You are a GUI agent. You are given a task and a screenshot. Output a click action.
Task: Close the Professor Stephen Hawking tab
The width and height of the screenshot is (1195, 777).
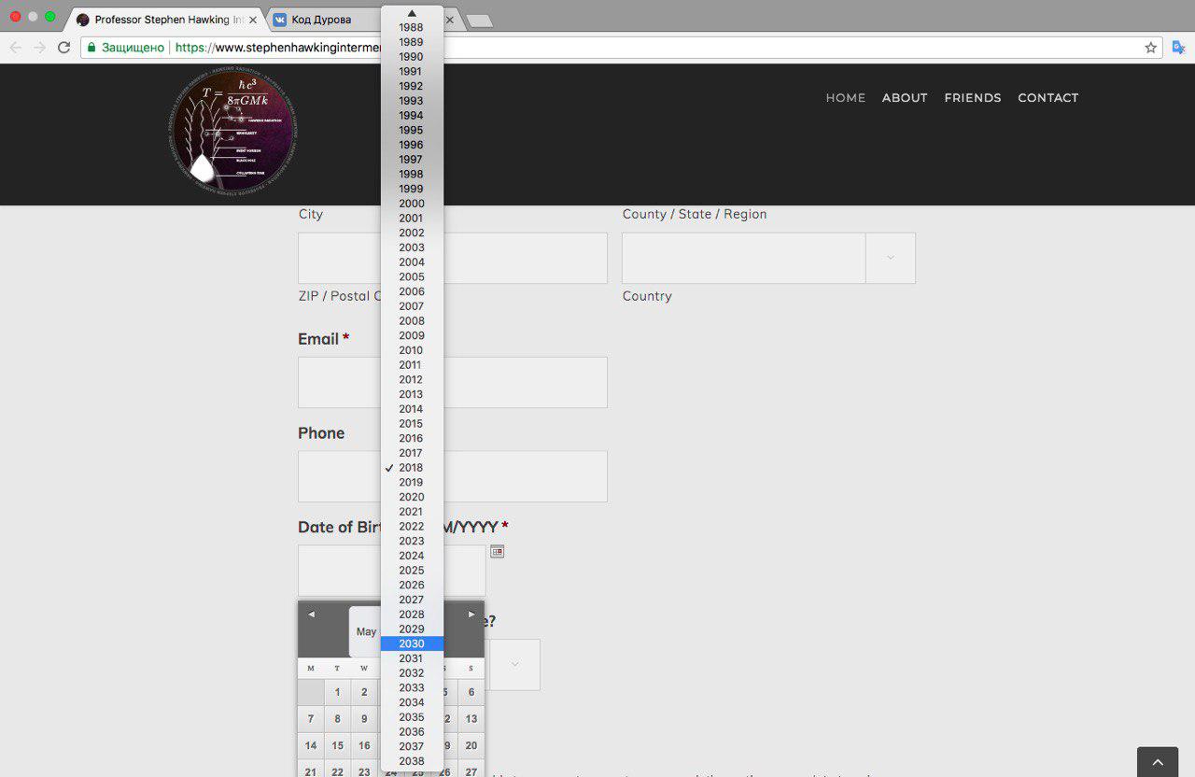[x=252, y=20]
